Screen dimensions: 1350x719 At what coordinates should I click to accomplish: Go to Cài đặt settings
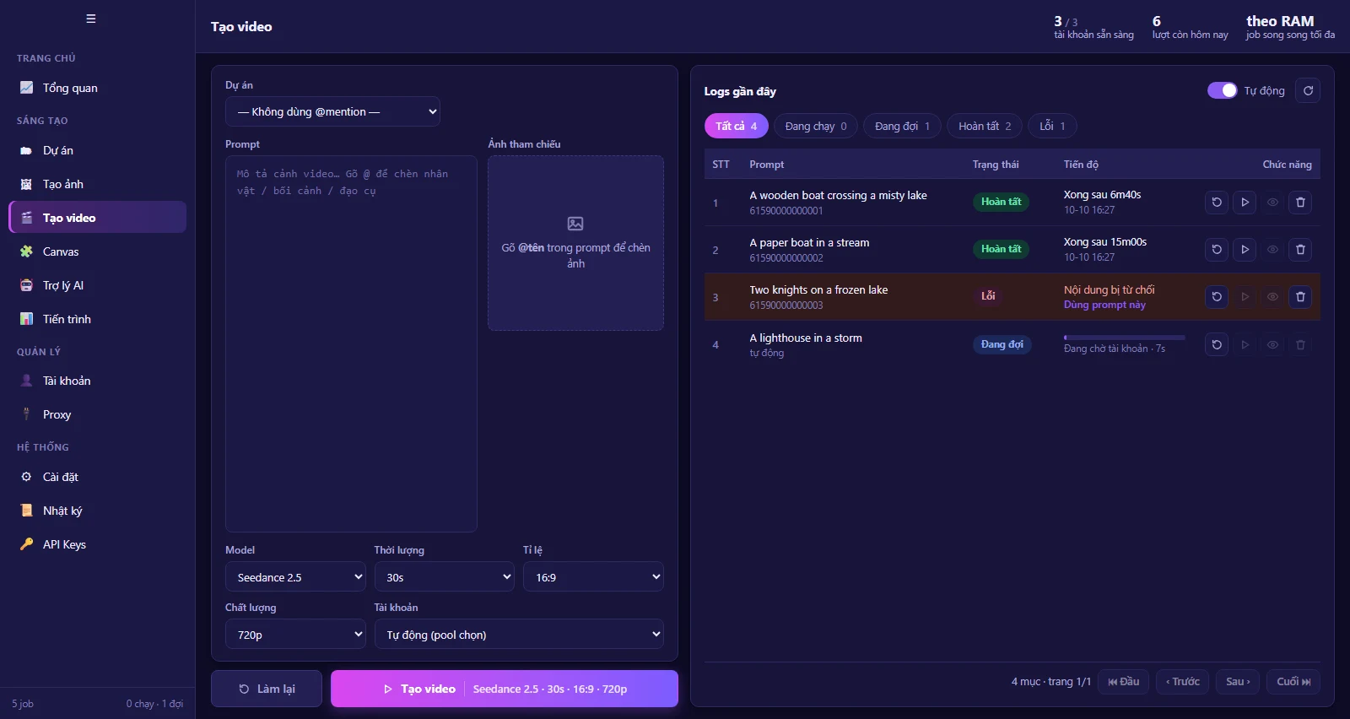click(x=98, y=477)
